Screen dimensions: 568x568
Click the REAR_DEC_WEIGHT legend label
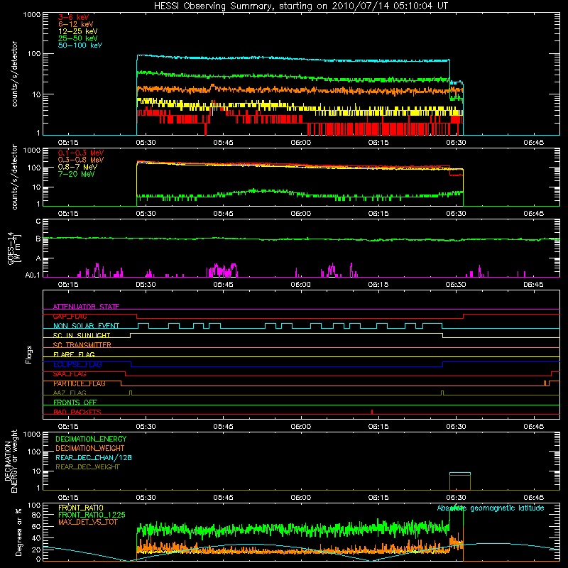coord(87,467)
